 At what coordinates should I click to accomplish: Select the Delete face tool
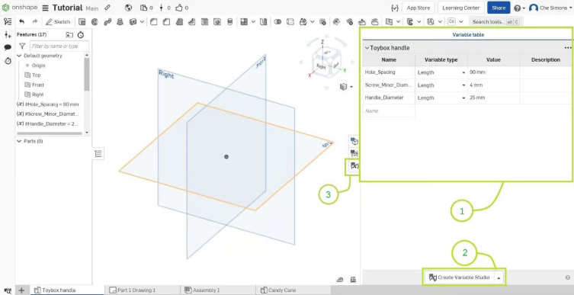(x=349, y=21)
